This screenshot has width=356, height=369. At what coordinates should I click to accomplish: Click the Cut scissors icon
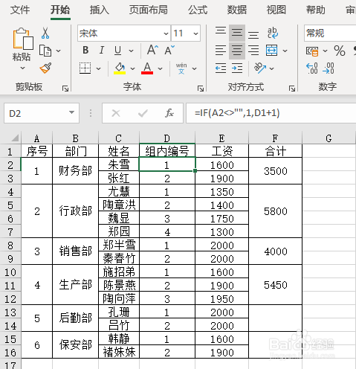[x=45, y=33]
